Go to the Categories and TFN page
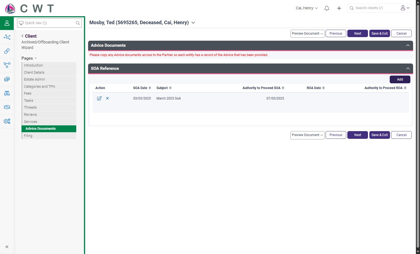This screenshot has height=254, width=420. coord(49,87)
